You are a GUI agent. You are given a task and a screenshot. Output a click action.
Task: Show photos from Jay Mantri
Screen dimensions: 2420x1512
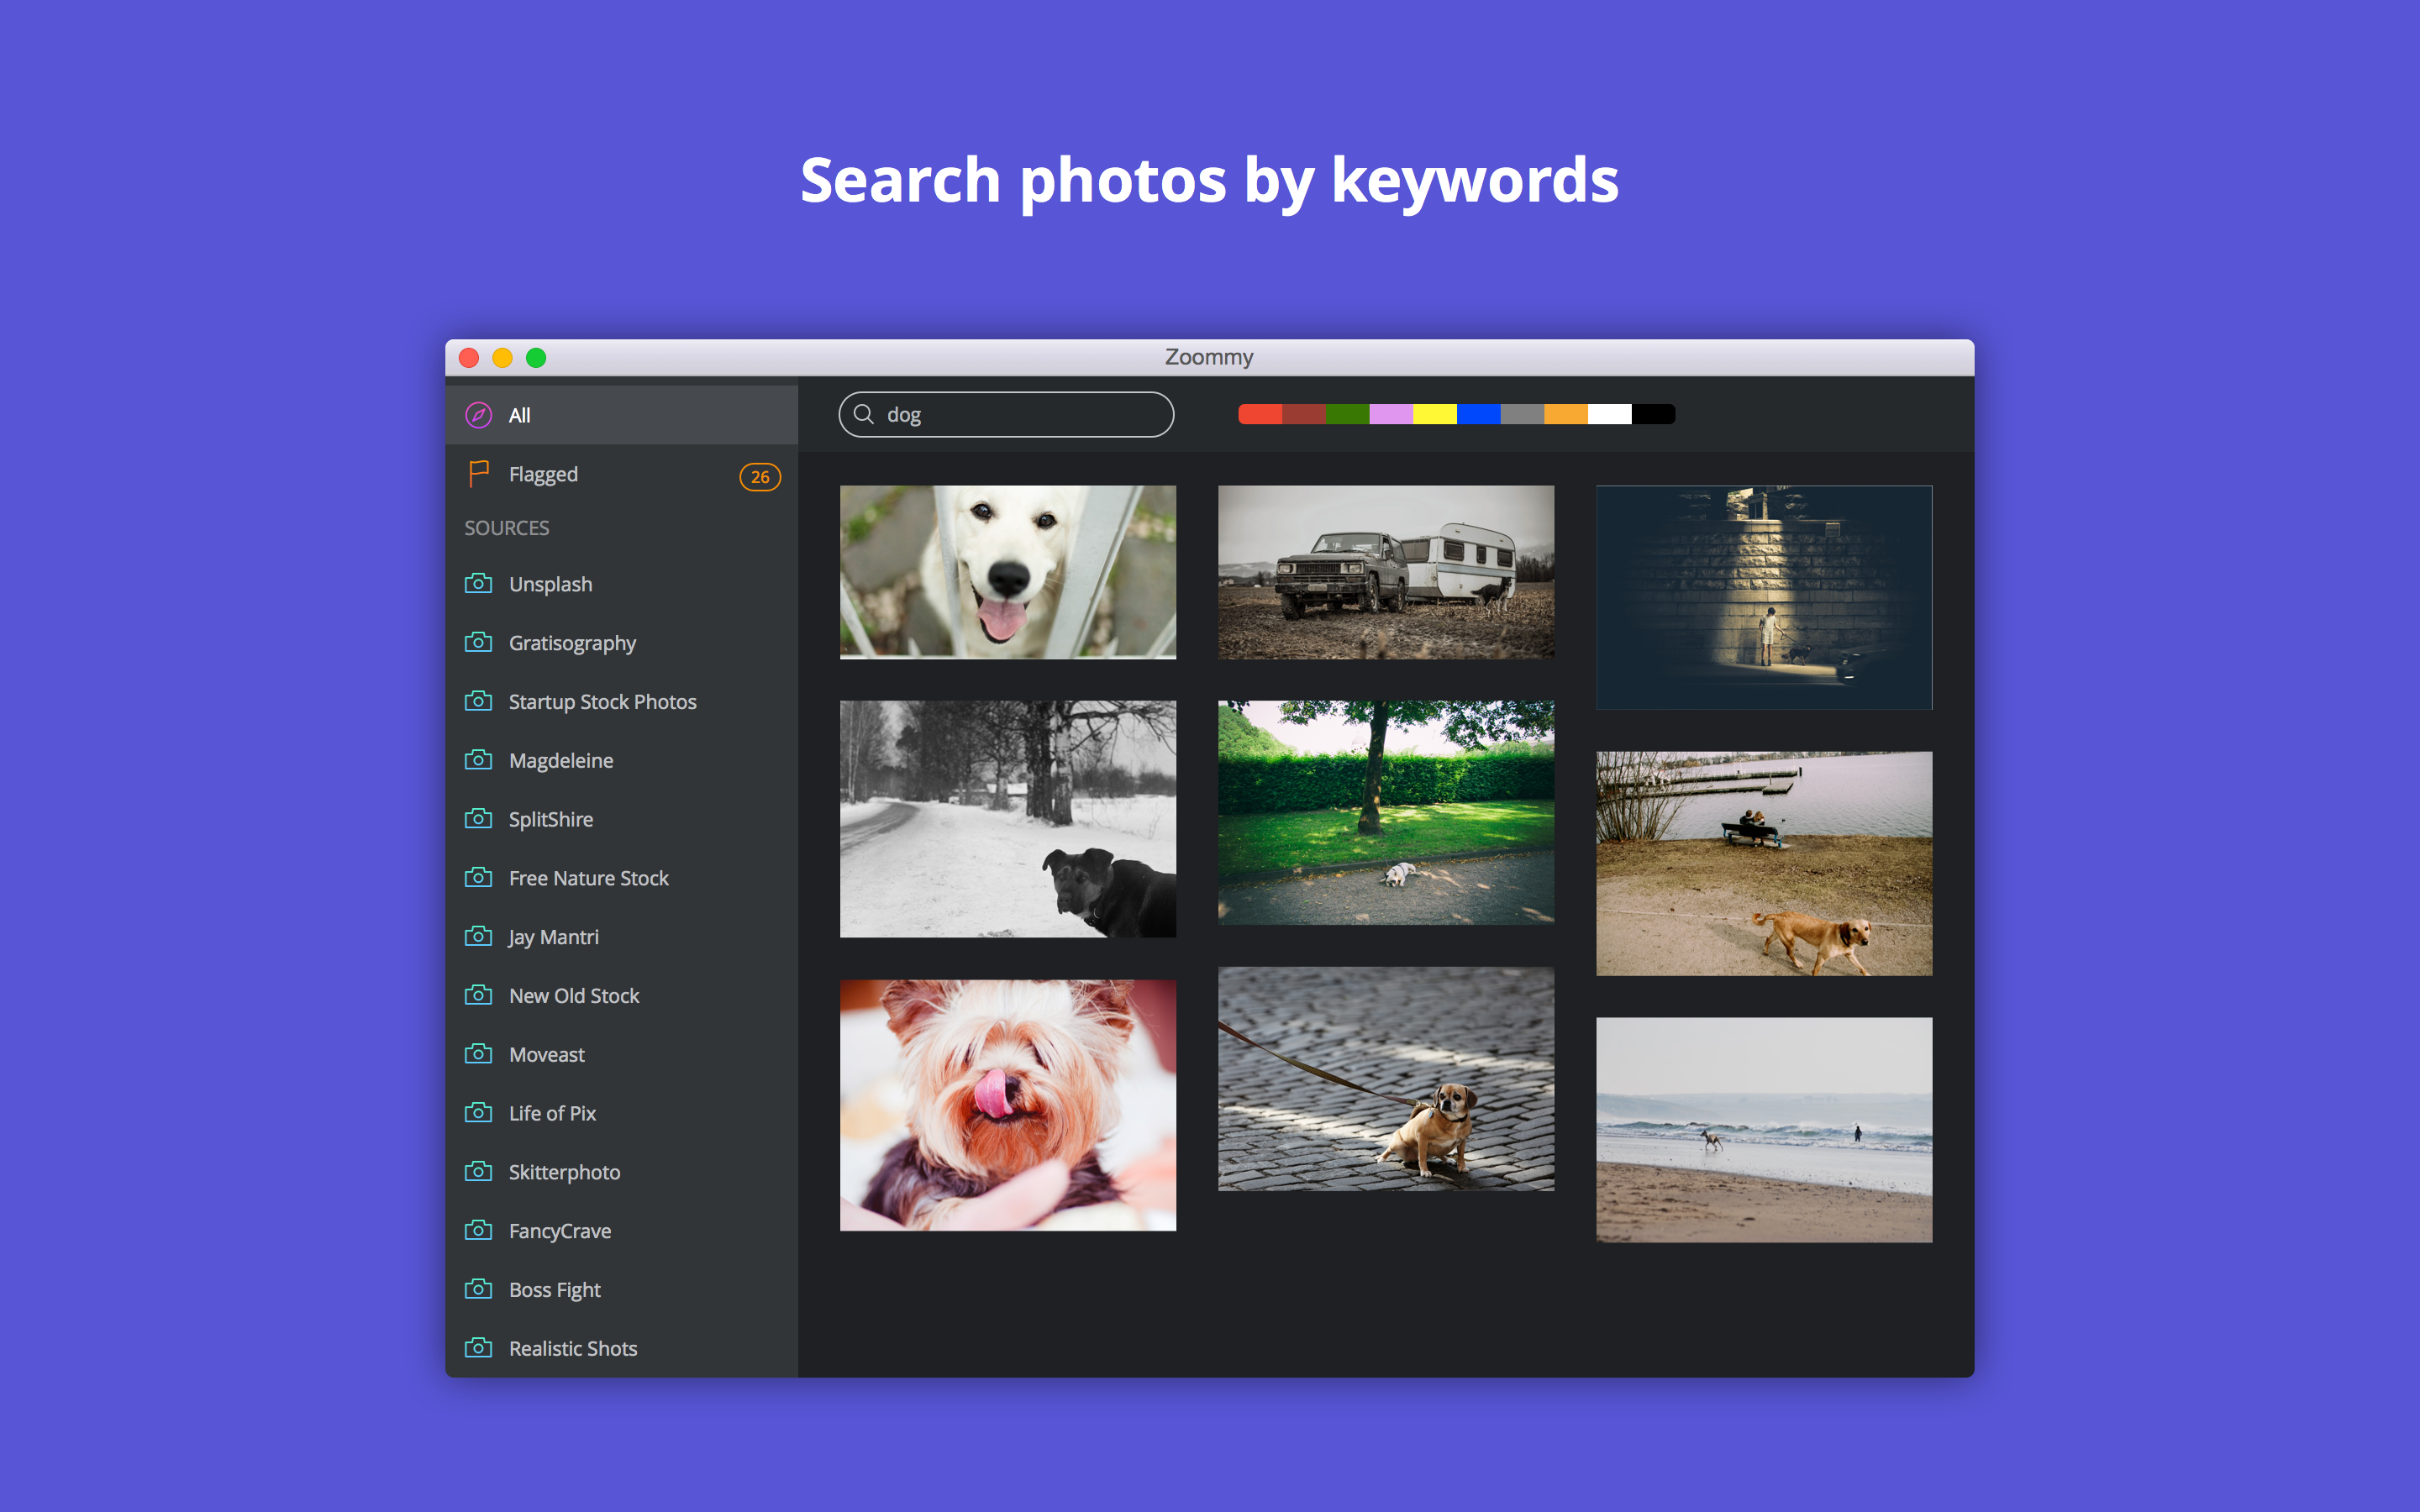pos(553,937)
